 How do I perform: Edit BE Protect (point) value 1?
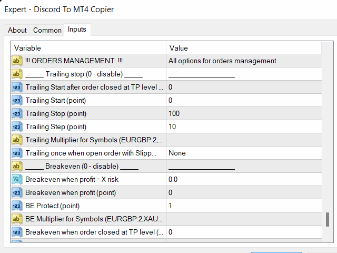coord(244,206)
